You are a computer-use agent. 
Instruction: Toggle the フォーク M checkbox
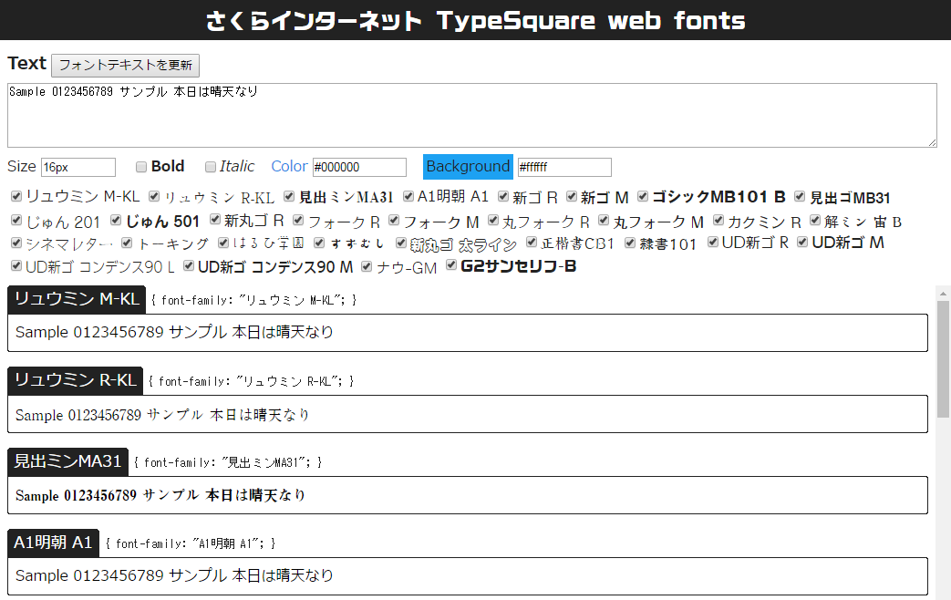(x=394, y=220)
